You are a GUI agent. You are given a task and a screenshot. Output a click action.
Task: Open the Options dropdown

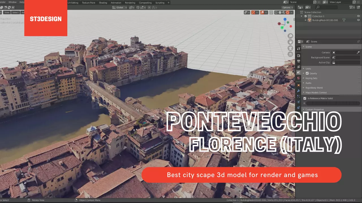click(x=287, y=7)
